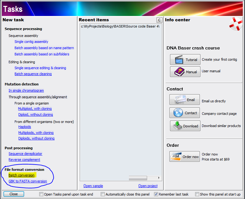Image resolution: width=245 pixels, height=199 pixels.
Task: Click the Visa Order now button
Action: click(184, 156)
